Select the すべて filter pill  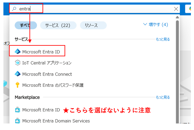(26, 25)
